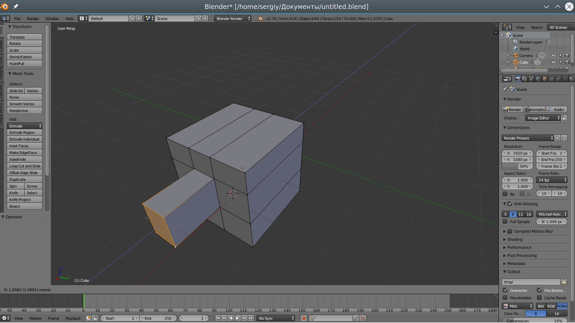Open the Render Presets dropdown
Screen dimensions: 575x323
point(528,138)
